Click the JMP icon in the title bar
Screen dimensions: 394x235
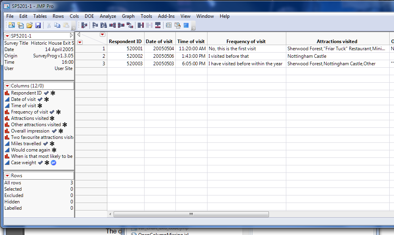coord(7,6)
